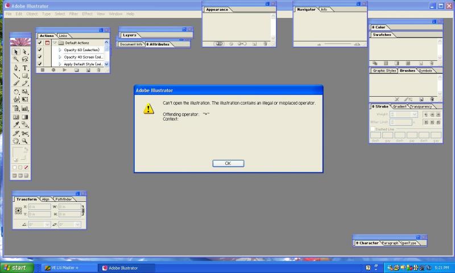
Task: Expand the Apply Default Style action
Action: click(60, 64)
